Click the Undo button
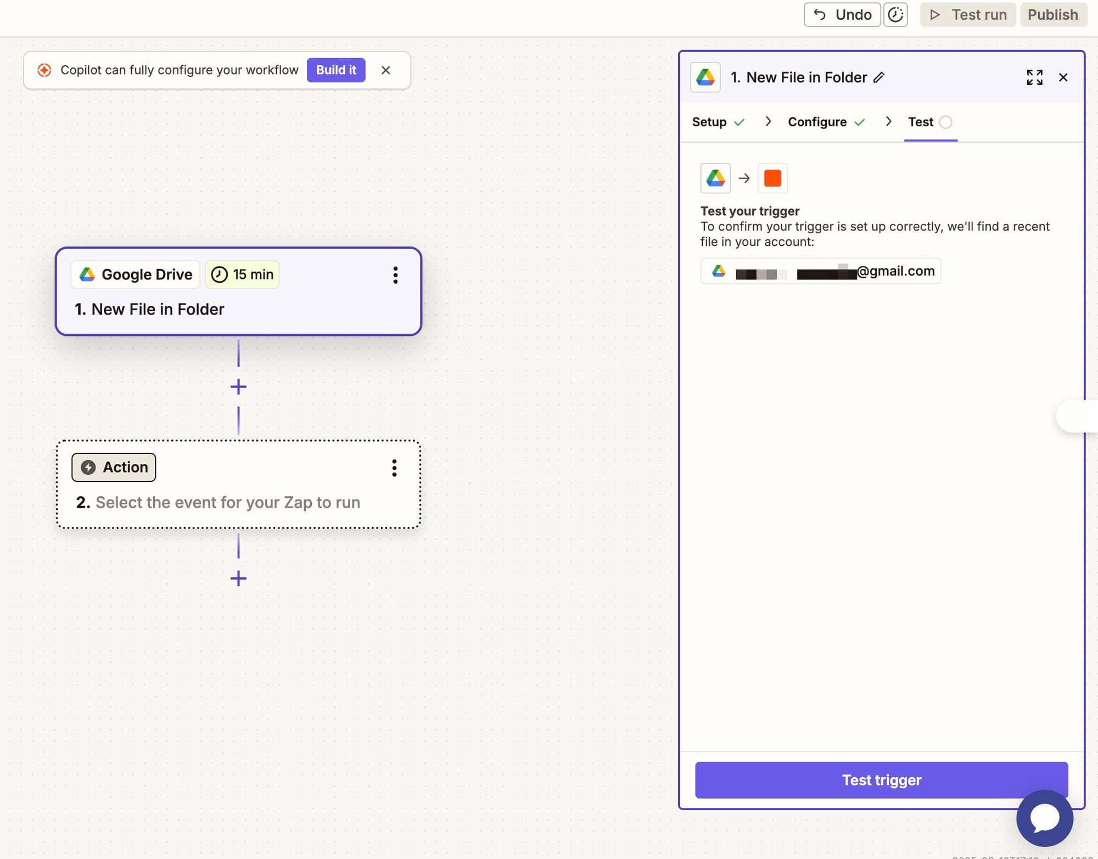The image size is (1098, 859). [842, 15]
